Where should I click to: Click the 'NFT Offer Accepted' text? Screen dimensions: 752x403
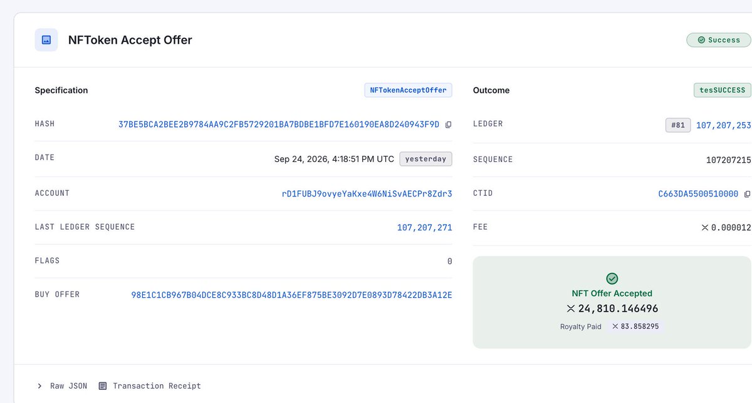tap(612, 293)
